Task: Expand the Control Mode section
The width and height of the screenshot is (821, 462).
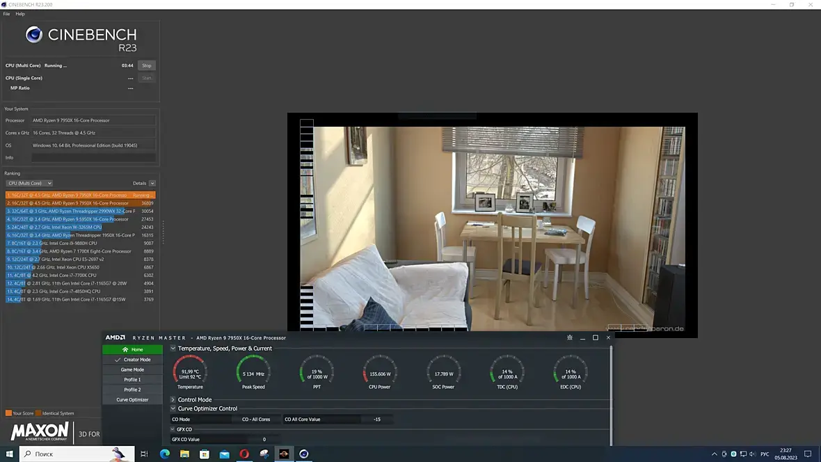Action: 173,399
